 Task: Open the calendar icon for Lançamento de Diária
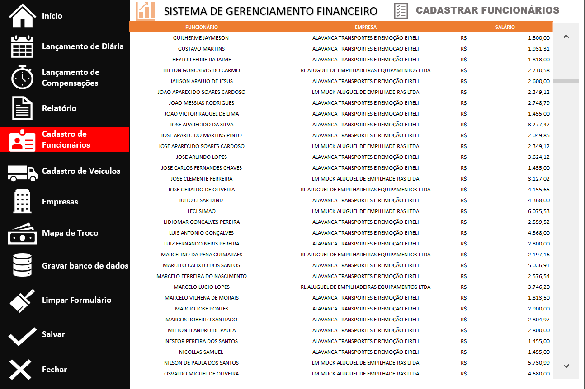(x=22, y=46)
